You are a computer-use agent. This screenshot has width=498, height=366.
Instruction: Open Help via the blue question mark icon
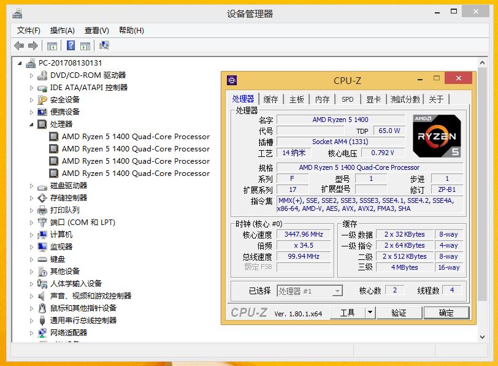(x=71, y=45)
